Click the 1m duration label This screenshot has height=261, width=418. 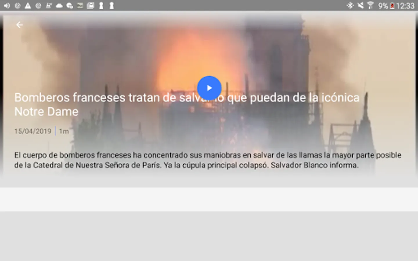[64, 131]
